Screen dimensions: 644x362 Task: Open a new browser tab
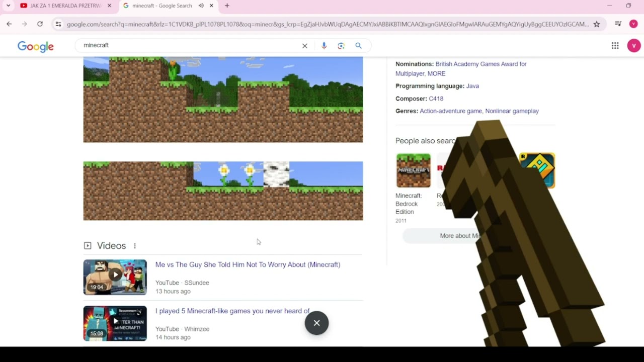(x=227, y=6)
